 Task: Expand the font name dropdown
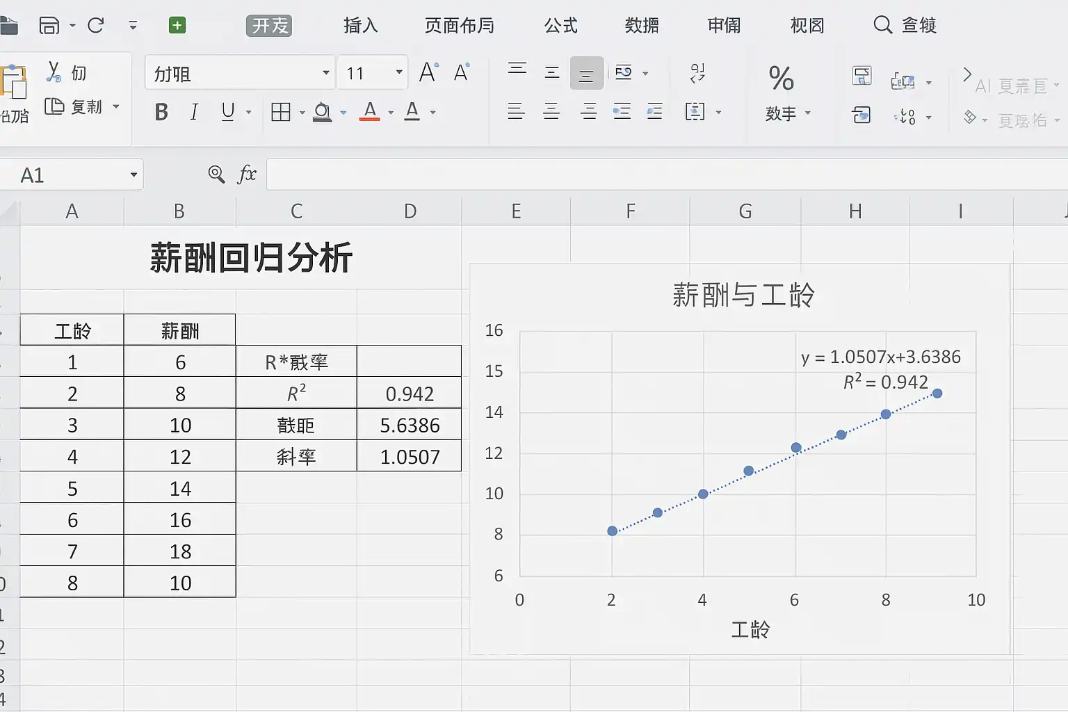pos(325,73)
